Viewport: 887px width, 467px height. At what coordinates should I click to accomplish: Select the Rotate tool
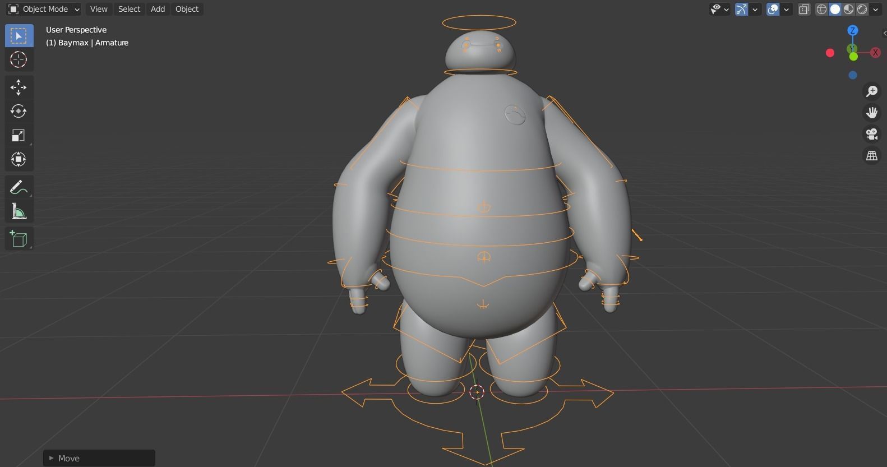pyautogui.click(x=19, y=111)
